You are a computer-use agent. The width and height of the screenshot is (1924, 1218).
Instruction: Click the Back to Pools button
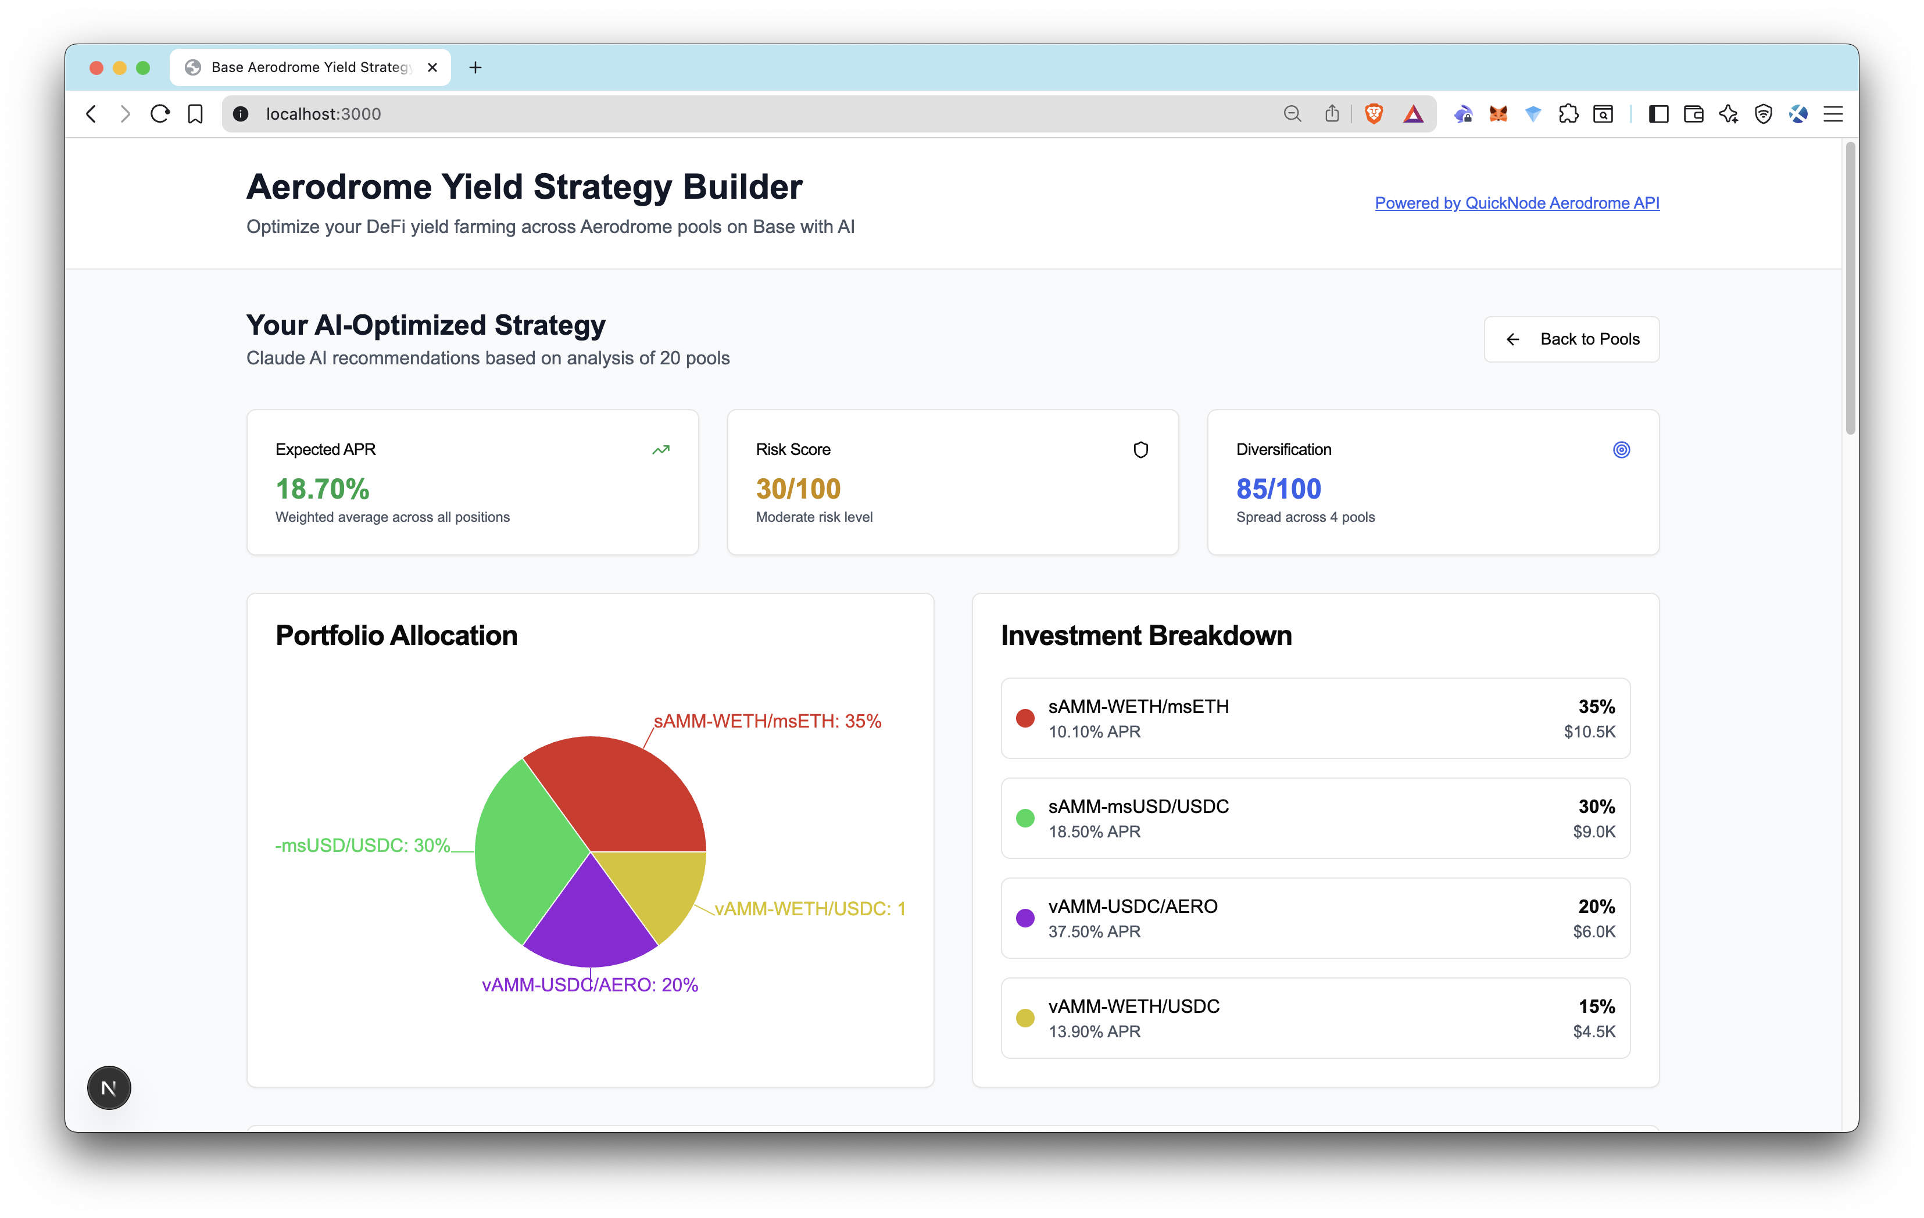pos(1571,339)
